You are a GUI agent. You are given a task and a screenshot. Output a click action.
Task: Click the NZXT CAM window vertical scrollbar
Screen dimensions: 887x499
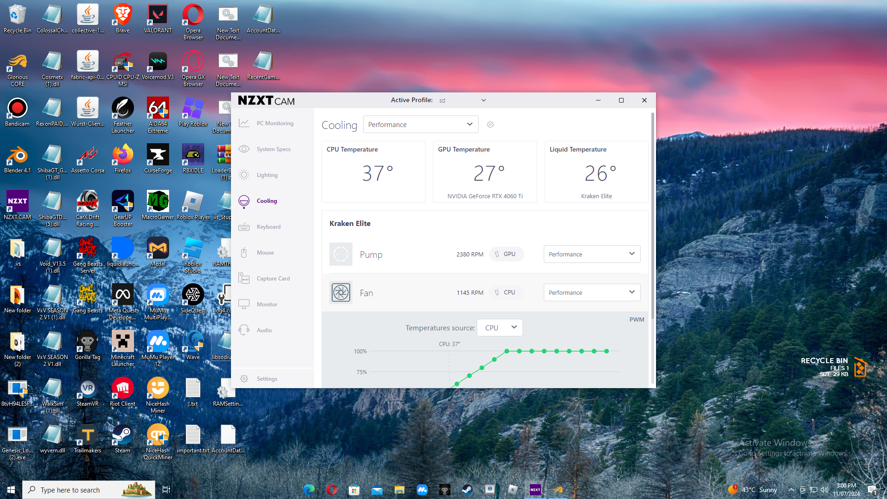point(653,216)
